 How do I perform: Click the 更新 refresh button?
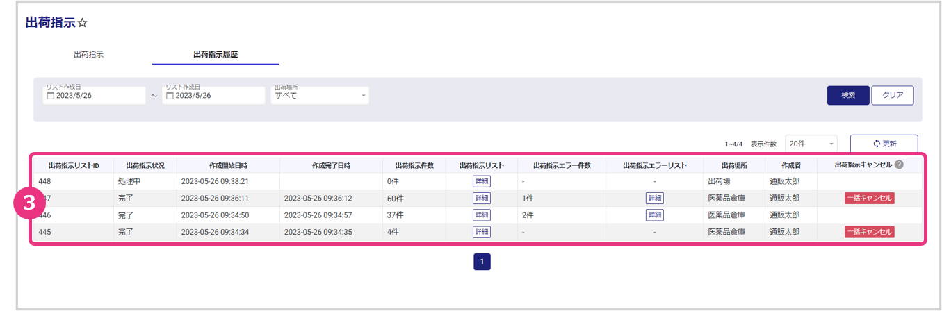[884, 144]
